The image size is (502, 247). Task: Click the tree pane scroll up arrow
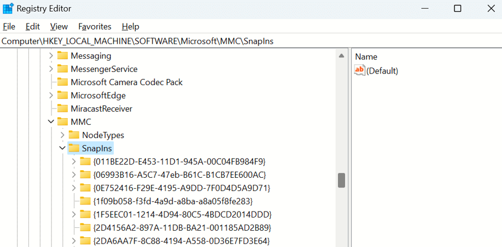341,56
